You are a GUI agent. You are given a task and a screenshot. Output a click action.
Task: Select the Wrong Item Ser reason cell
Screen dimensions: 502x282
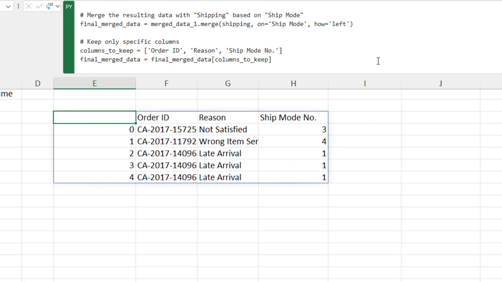[x=228, y=141]
